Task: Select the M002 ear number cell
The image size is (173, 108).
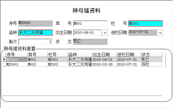Action: click(x=37, y=64)
